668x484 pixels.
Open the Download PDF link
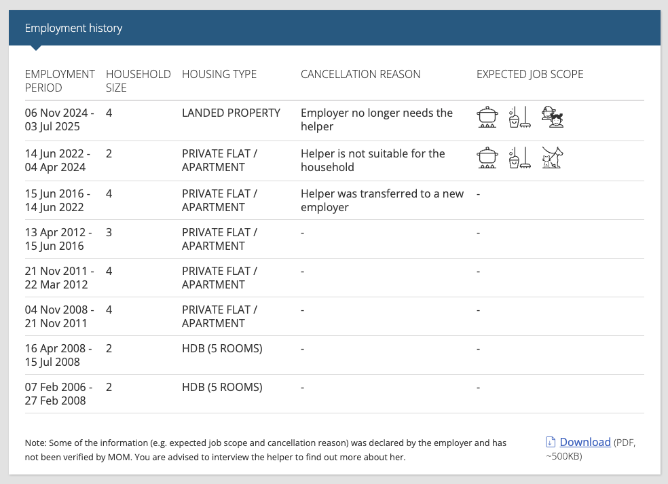(585, 442)
